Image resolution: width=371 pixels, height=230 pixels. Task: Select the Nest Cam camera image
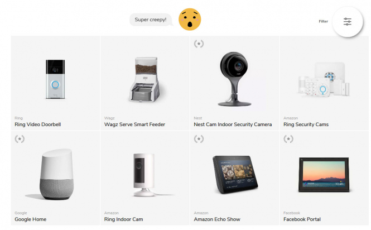click(x=234, y=79)
